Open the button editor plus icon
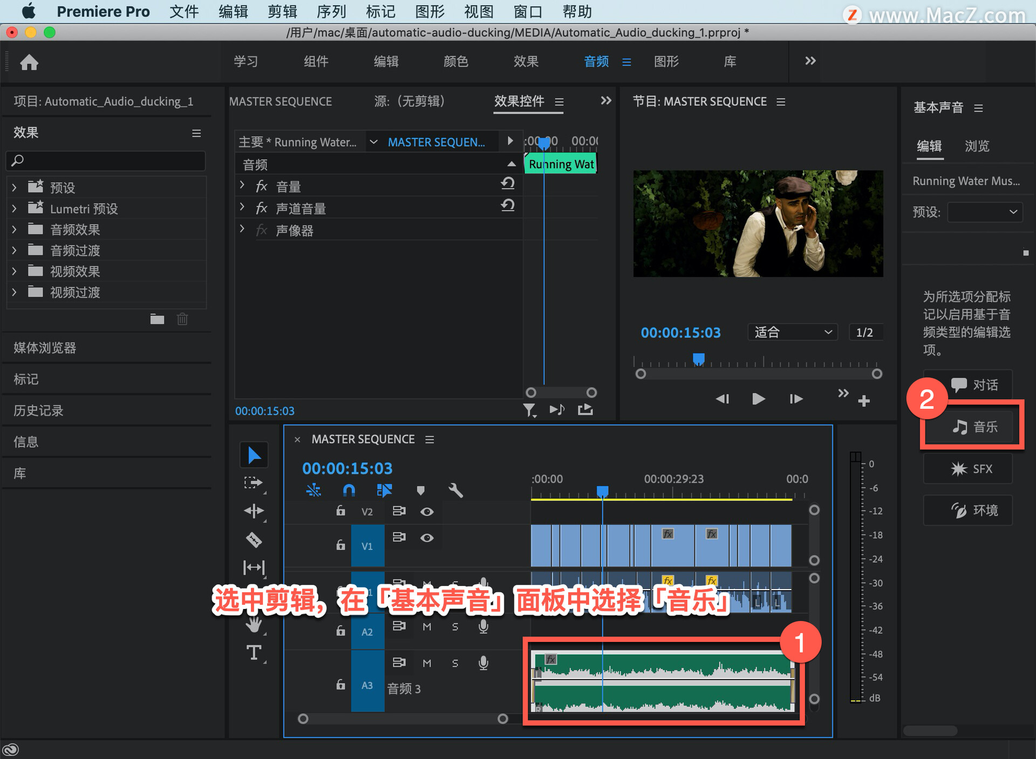The height and width of the screenshot is (759, 1036). 864,401
